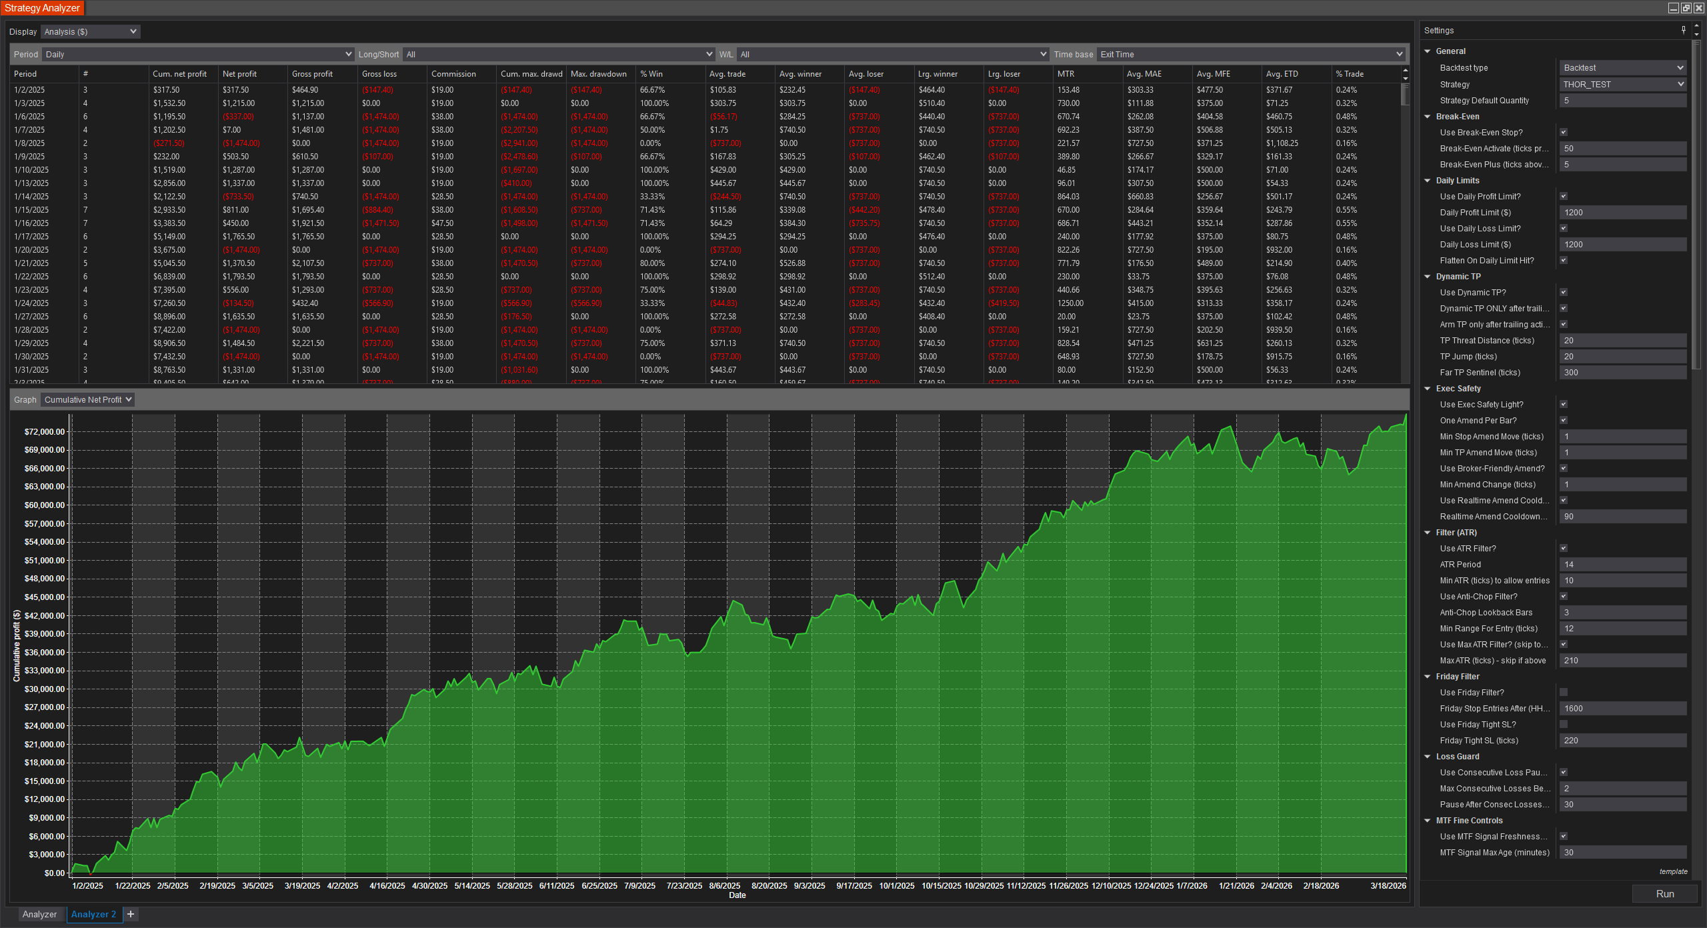Open the Strategy THOR_TEST dropdown
Image resolution: width=1707 pixels, height=928 pixels.
tap(1623, 84)
